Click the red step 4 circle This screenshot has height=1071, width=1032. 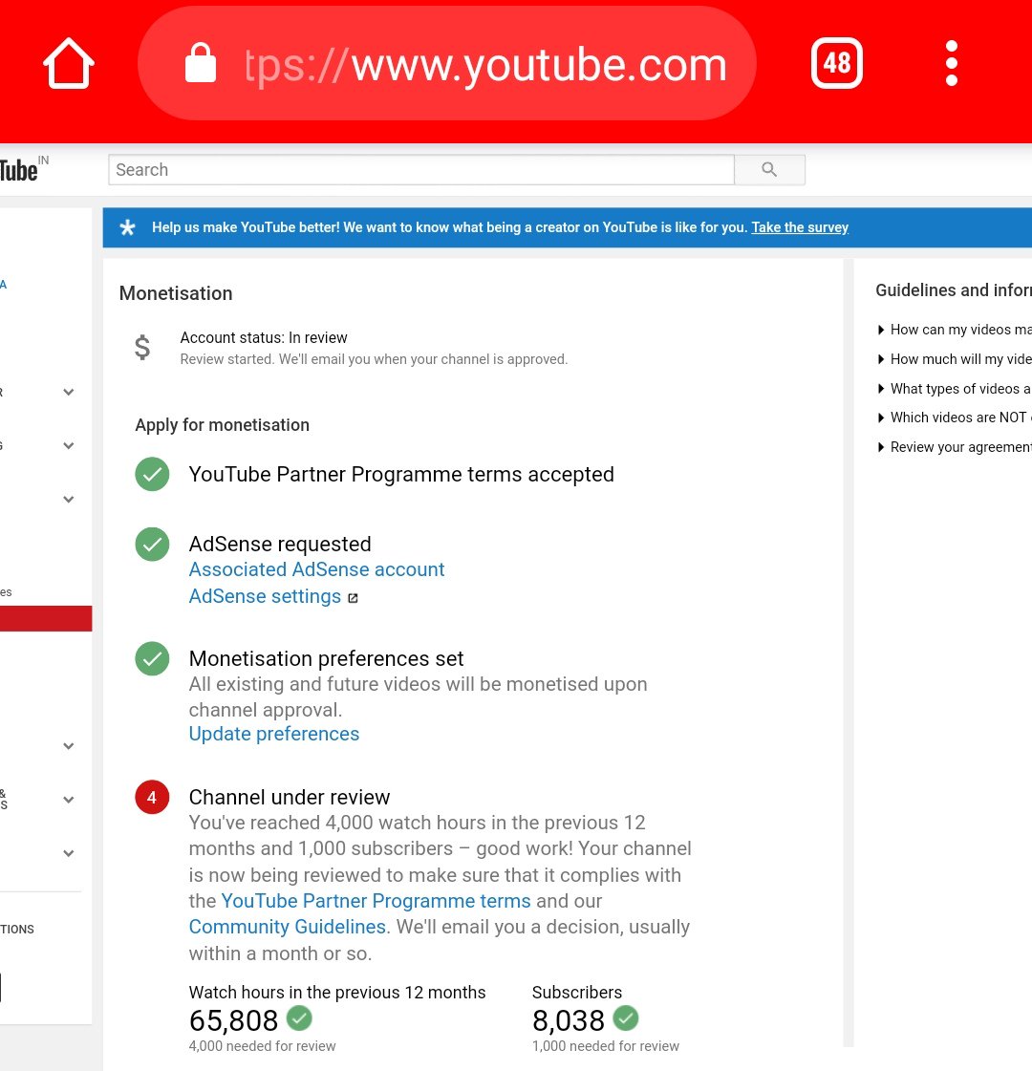coord(152,797)
